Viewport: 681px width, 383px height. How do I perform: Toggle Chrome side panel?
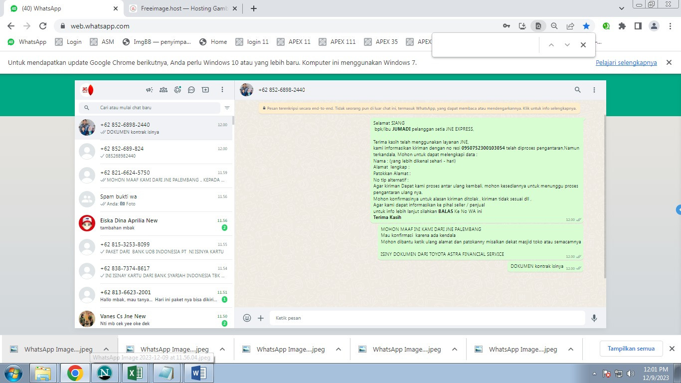[638, 26]
